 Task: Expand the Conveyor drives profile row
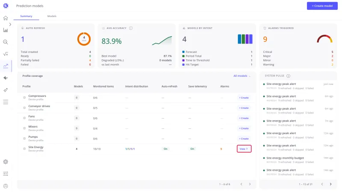pyautogui.click(x=24, y=108)
